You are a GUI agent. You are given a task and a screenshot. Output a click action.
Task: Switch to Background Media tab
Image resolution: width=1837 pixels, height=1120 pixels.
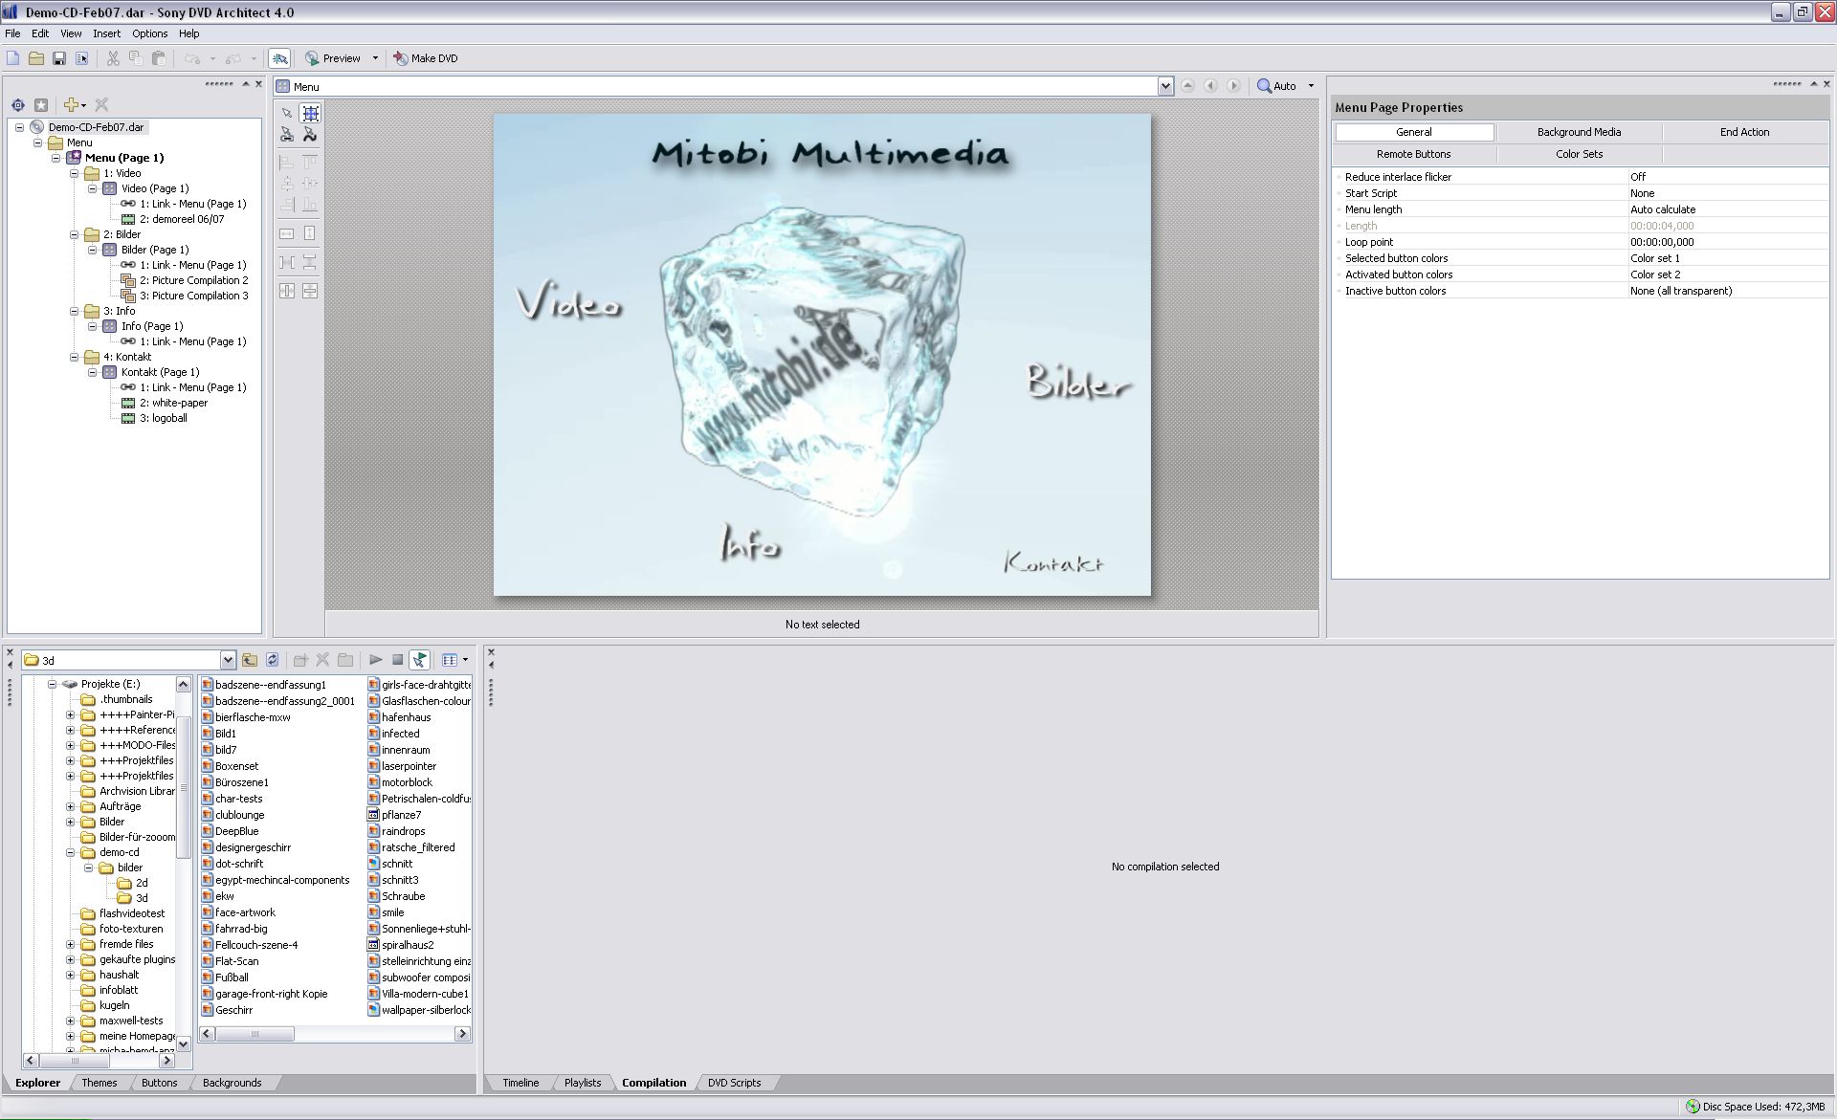tap(1579, 132)
